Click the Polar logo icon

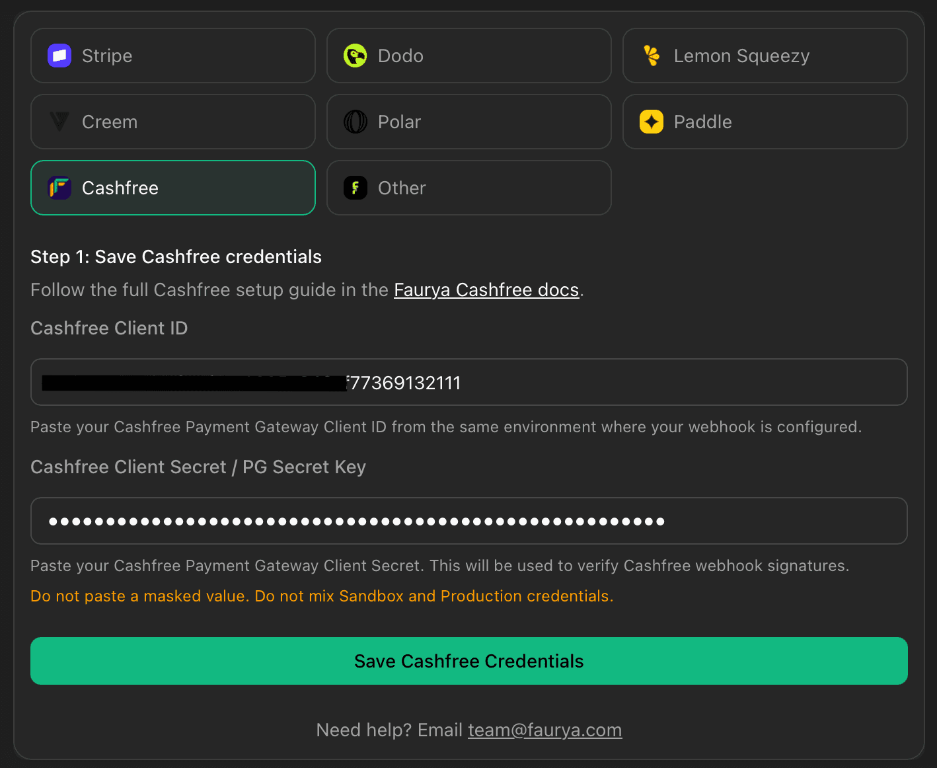point(356,122)
